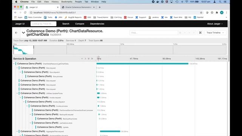Open the Apple menu

point(16,2)
